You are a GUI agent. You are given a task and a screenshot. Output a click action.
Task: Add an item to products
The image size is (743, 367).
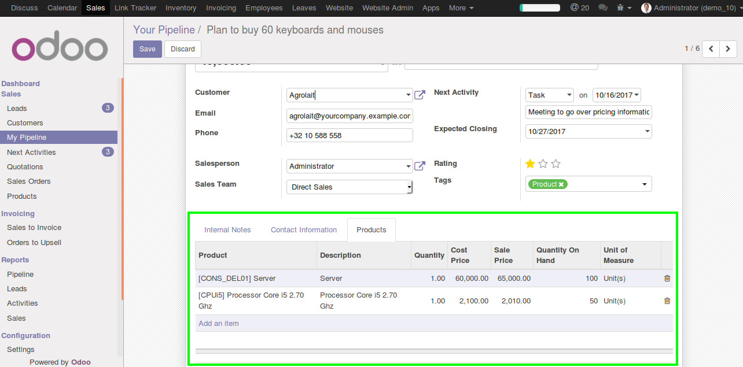pos(219,324)
